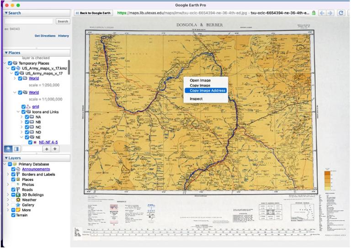Image resolution: width=351 pixels, height=249 pixels.
Task: Open the Get Directions link
Action: [x=45, y=36]
